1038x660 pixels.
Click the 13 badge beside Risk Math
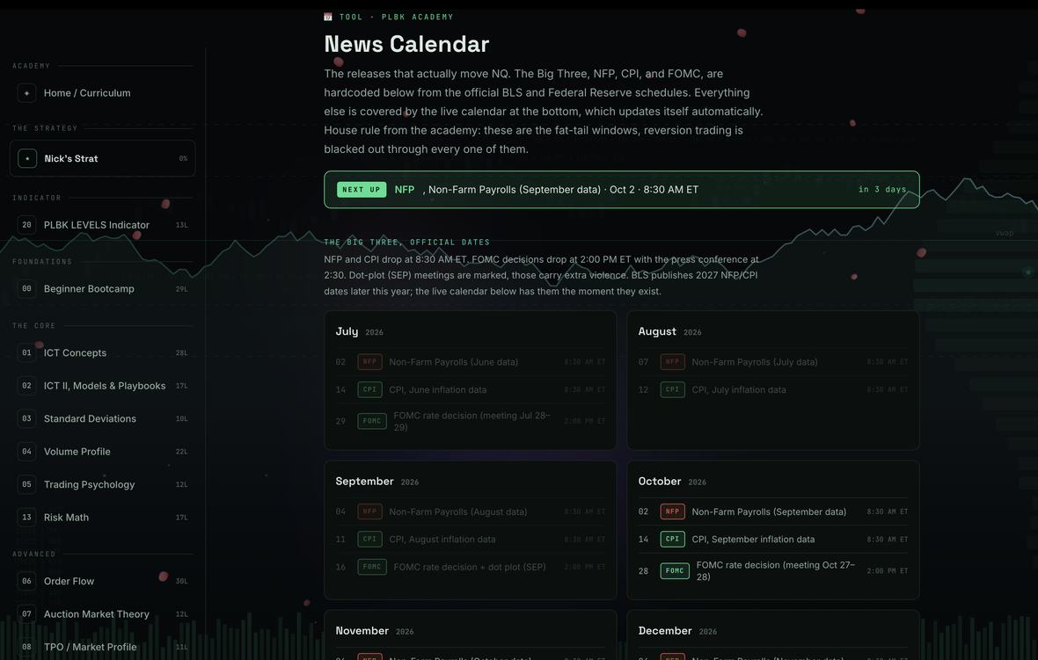click(26, 518)
